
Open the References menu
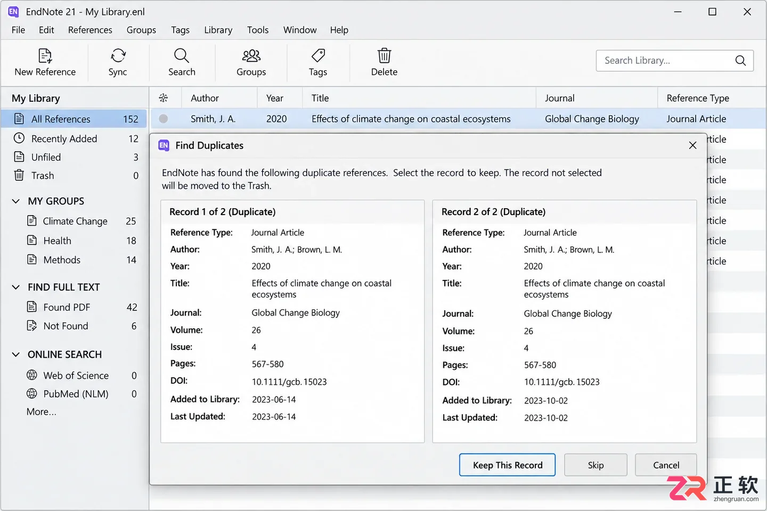90,30
